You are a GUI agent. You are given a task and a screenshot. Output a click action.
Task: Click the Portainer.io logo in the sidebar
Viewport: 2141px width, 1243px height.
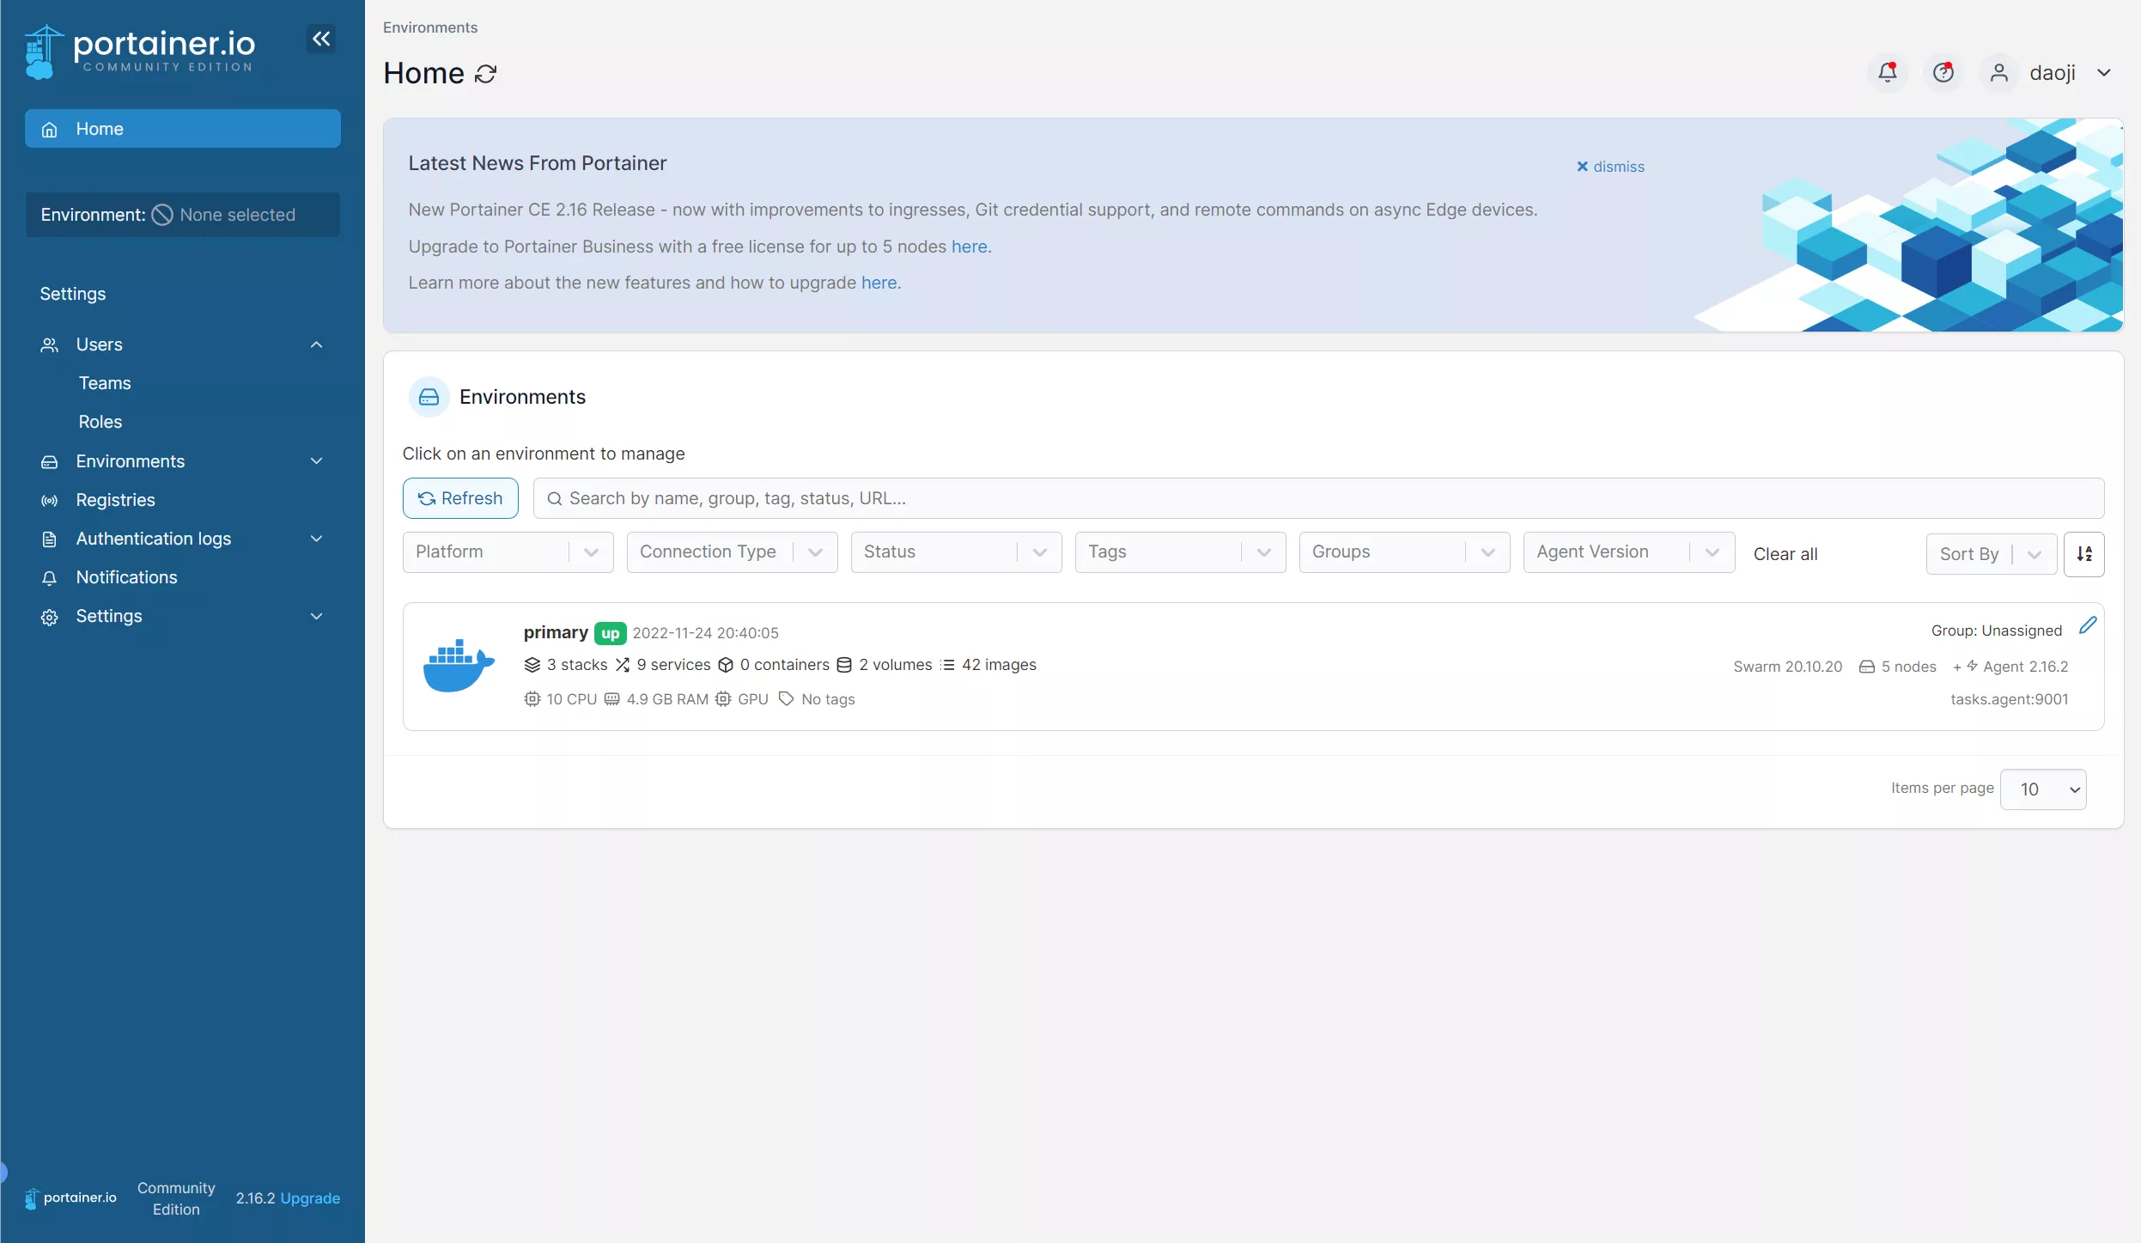pyautogui.click(x=140, y=51)
